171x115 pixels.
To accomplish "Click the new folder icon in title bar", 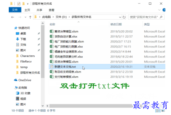I will click(23, 4).
